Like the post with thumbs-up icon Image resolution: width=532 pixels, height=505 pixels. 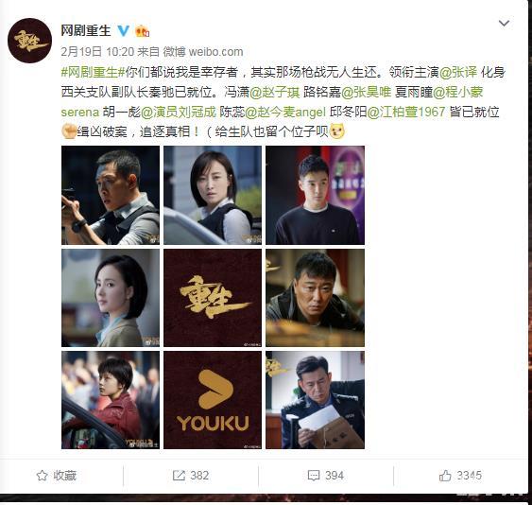pyautogui.click(x=445, y=475)
